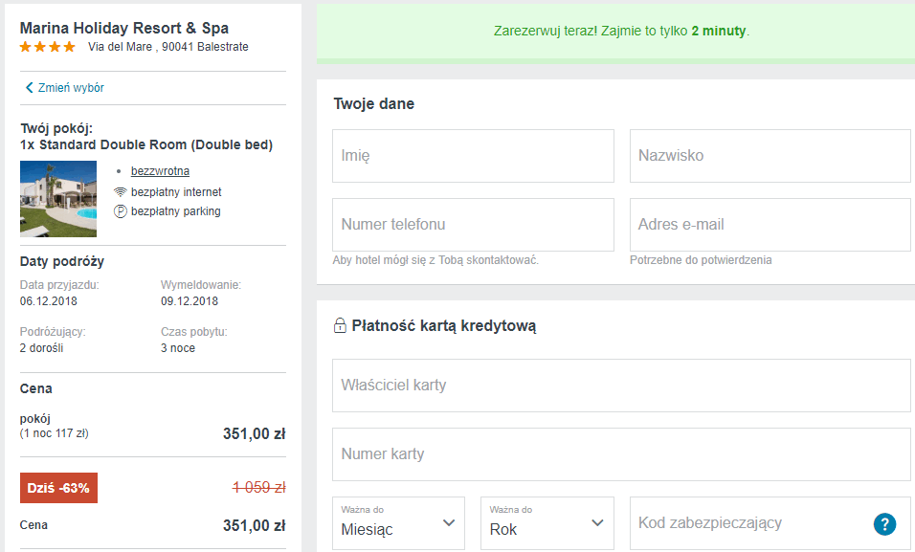Select the Numer telefonu field
The height and width of the screenshot is (552, 915).
(x=473, y=225)
